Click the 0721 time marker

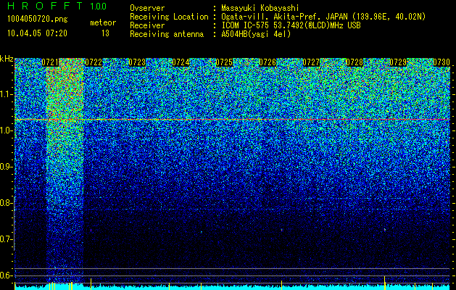coord(50,62)
